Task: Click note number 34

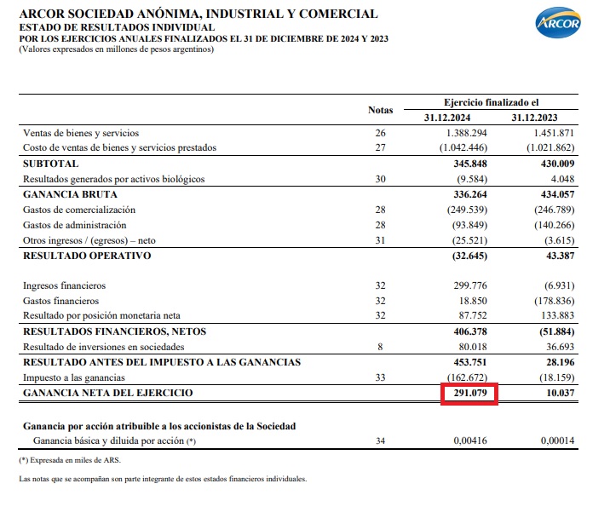Action: (381, 441)
